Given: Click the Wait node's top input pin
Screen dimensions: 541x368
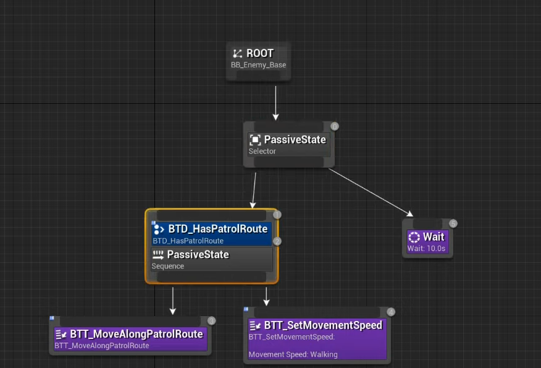Looking at the screenshot, I should click(x=427, y=223).
